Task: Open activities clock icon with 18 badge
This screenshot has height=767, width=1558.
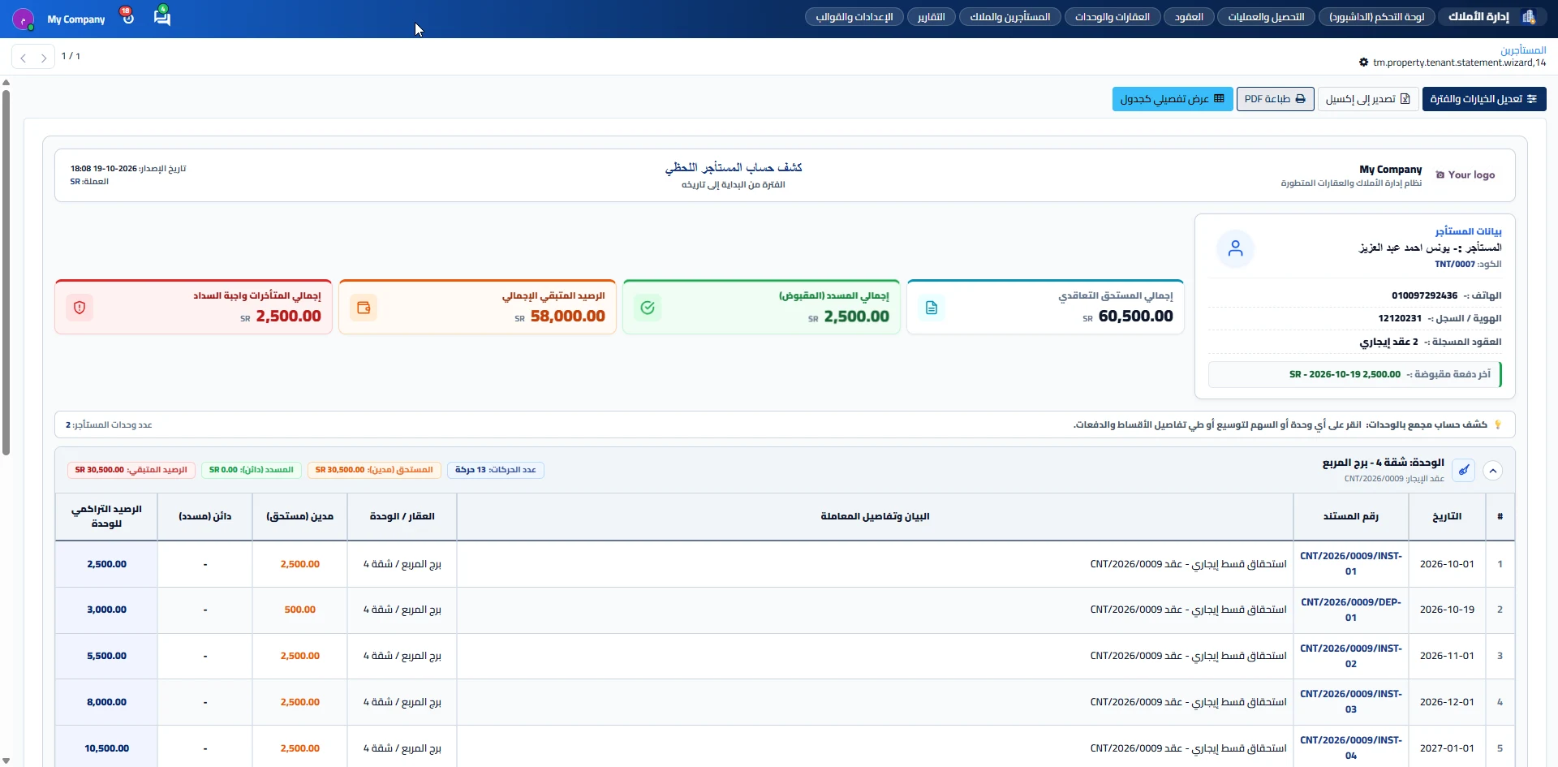Action: [x=127, y=17]
